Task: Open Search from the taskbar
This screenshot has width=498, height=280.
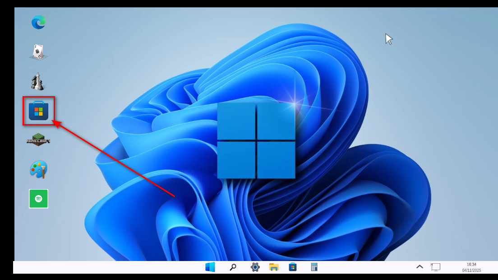Action: 233,267
